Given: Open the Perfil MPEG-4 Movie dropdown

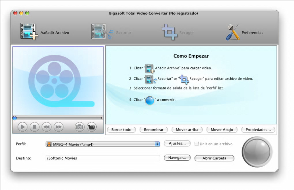Looking at the screenshot, I should [x=103, y=144].
